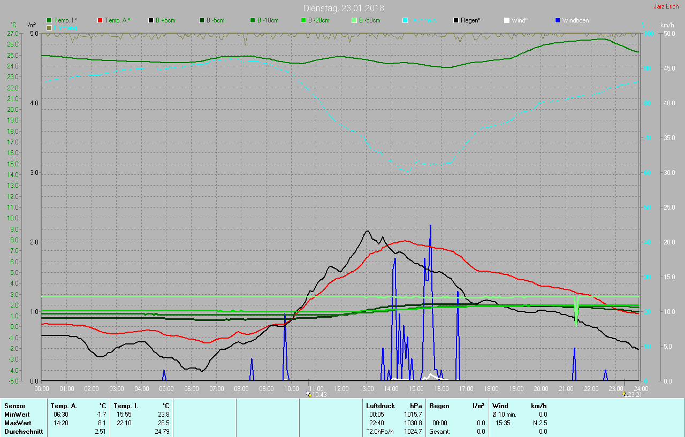Click the B -10cm legend marker
685x437 pixels.
tap(253, 20)
